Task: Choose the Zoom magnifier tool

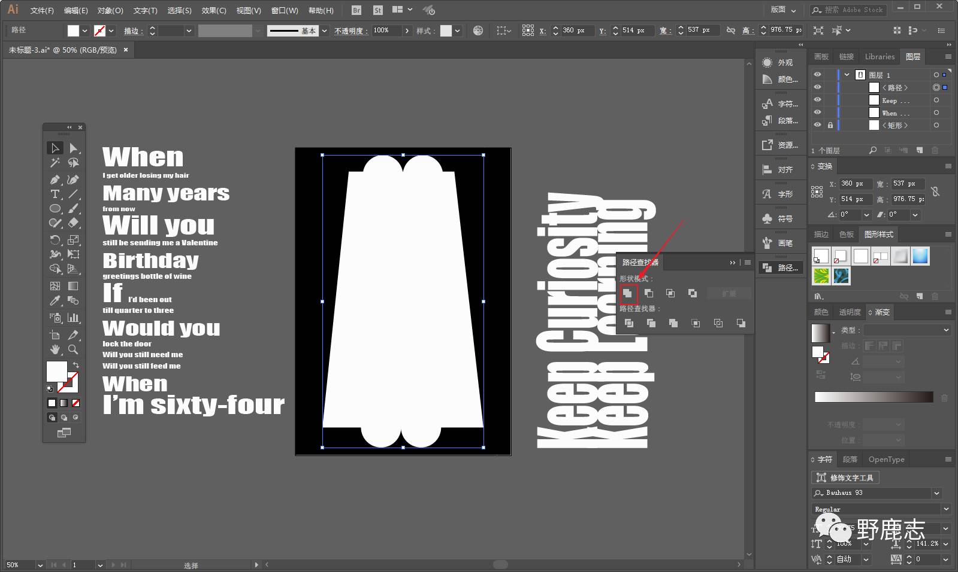Action: 73,349
